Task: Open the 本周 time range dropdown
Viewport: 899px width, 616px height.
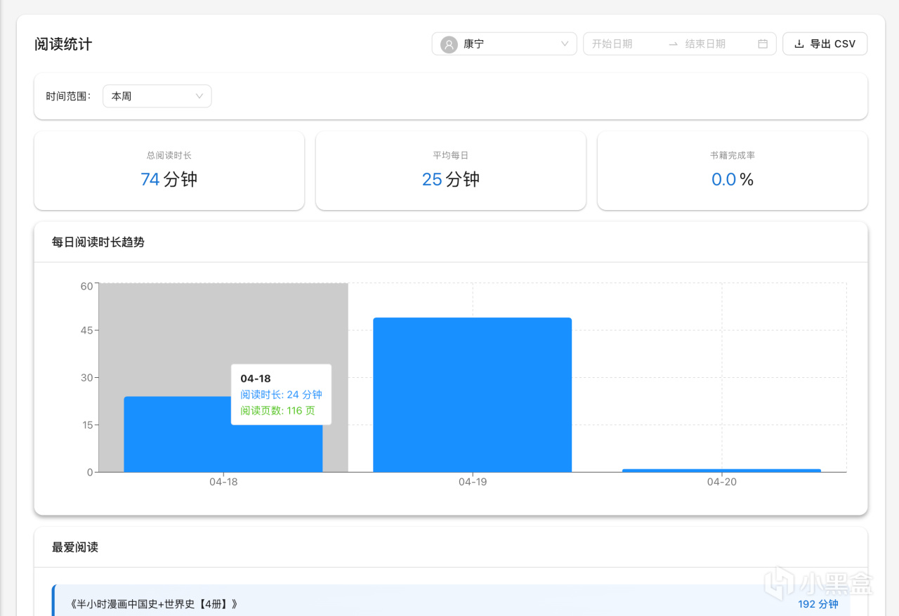Action: 157,96
